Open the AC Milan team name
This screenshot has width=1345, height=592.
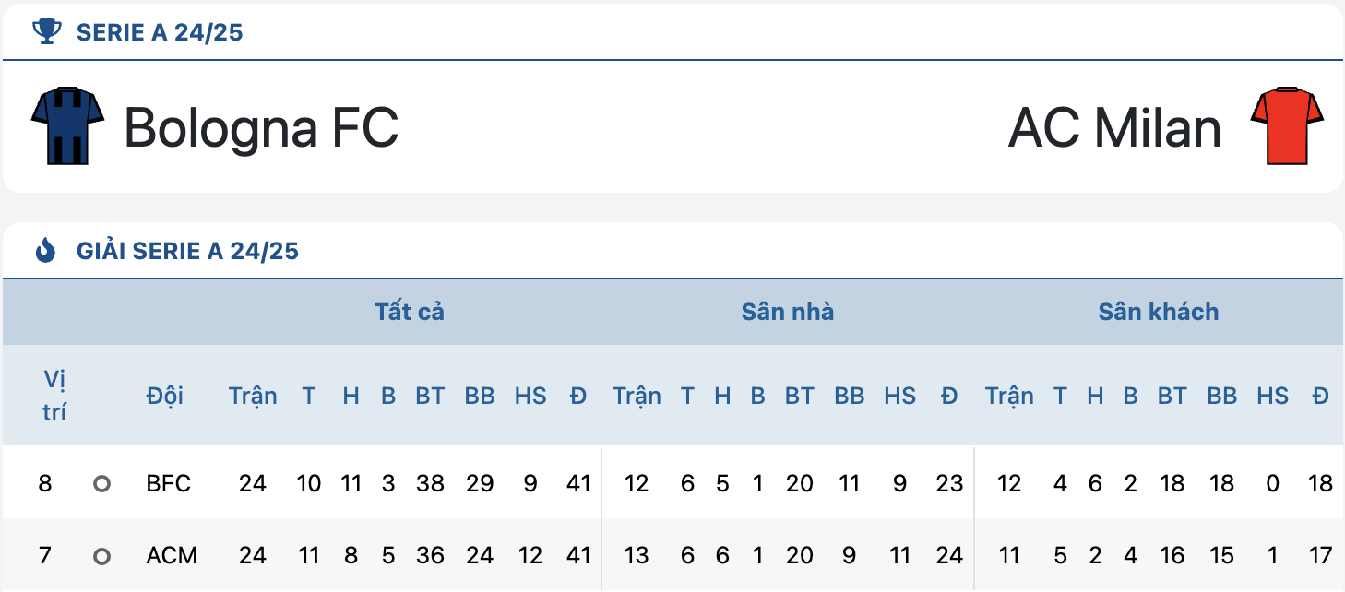(1114, 127)
